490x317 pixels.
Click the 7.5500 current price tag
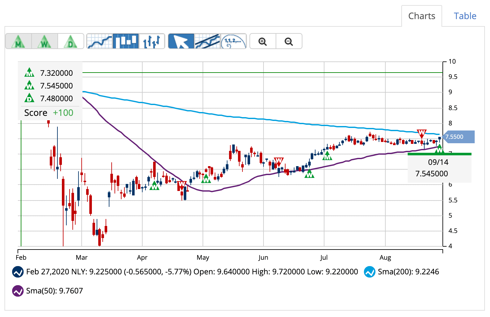click(x=459, y=137)
